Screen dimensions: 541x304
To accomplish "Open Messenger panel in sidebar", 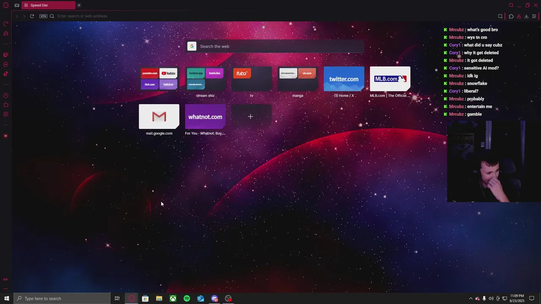I will point(5,65).
